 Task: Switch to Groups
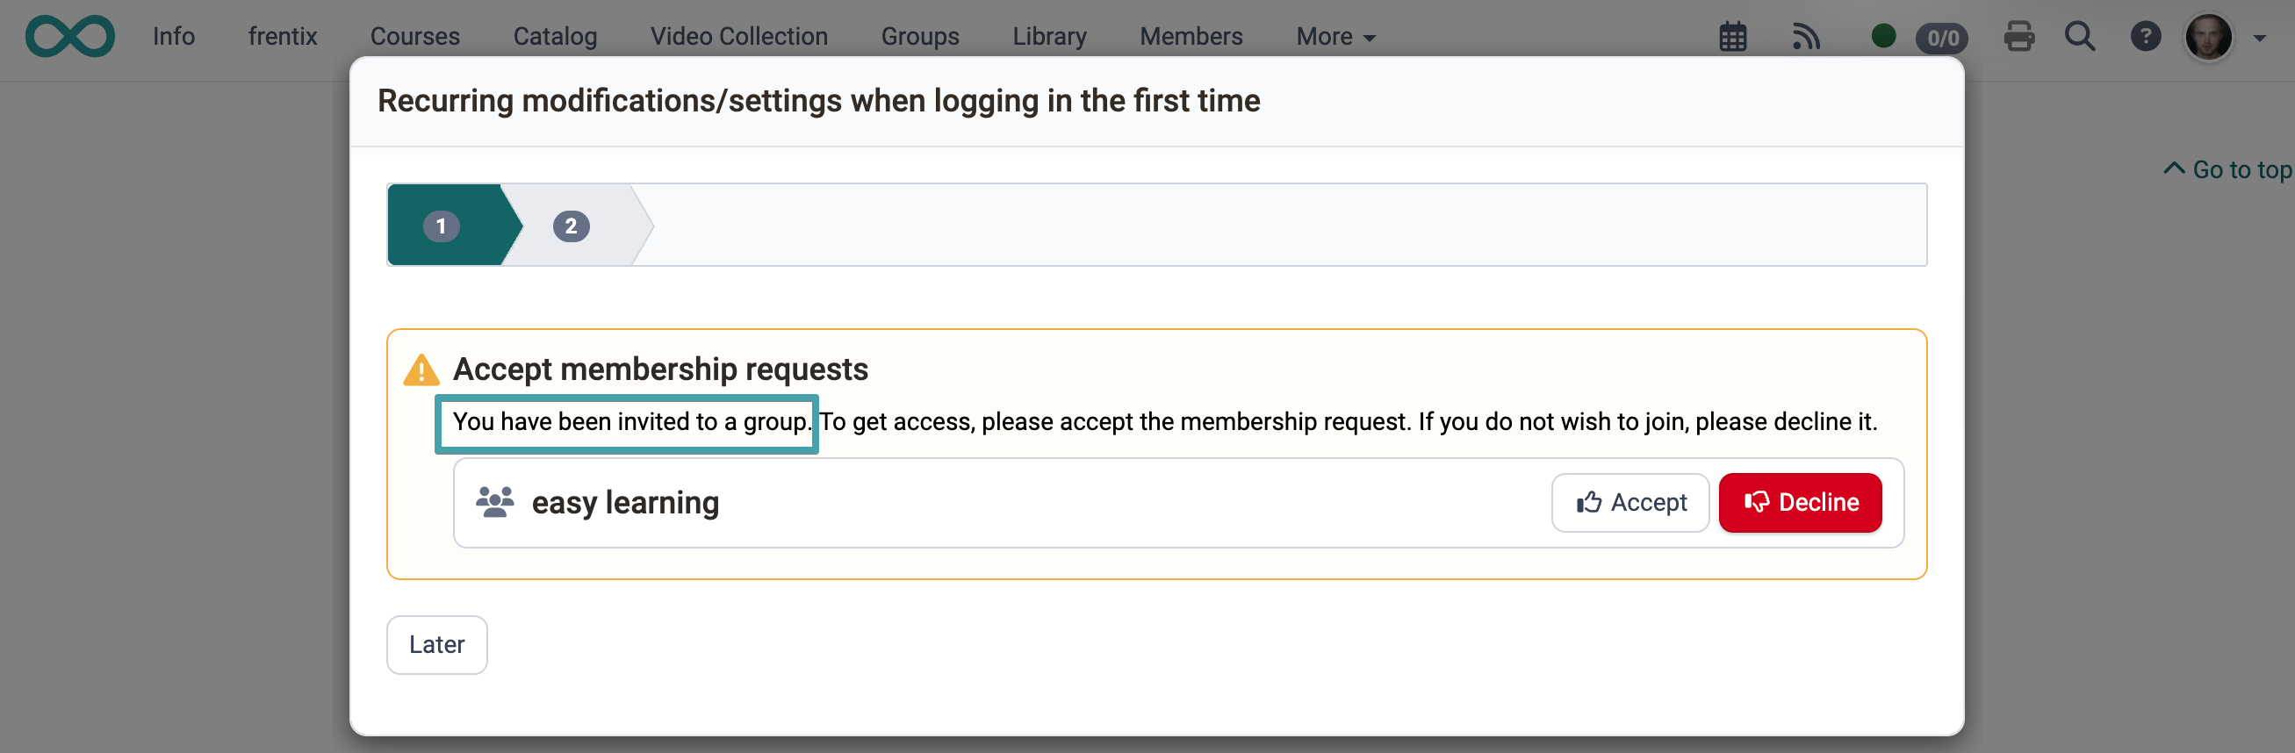[x=919, y=37]
